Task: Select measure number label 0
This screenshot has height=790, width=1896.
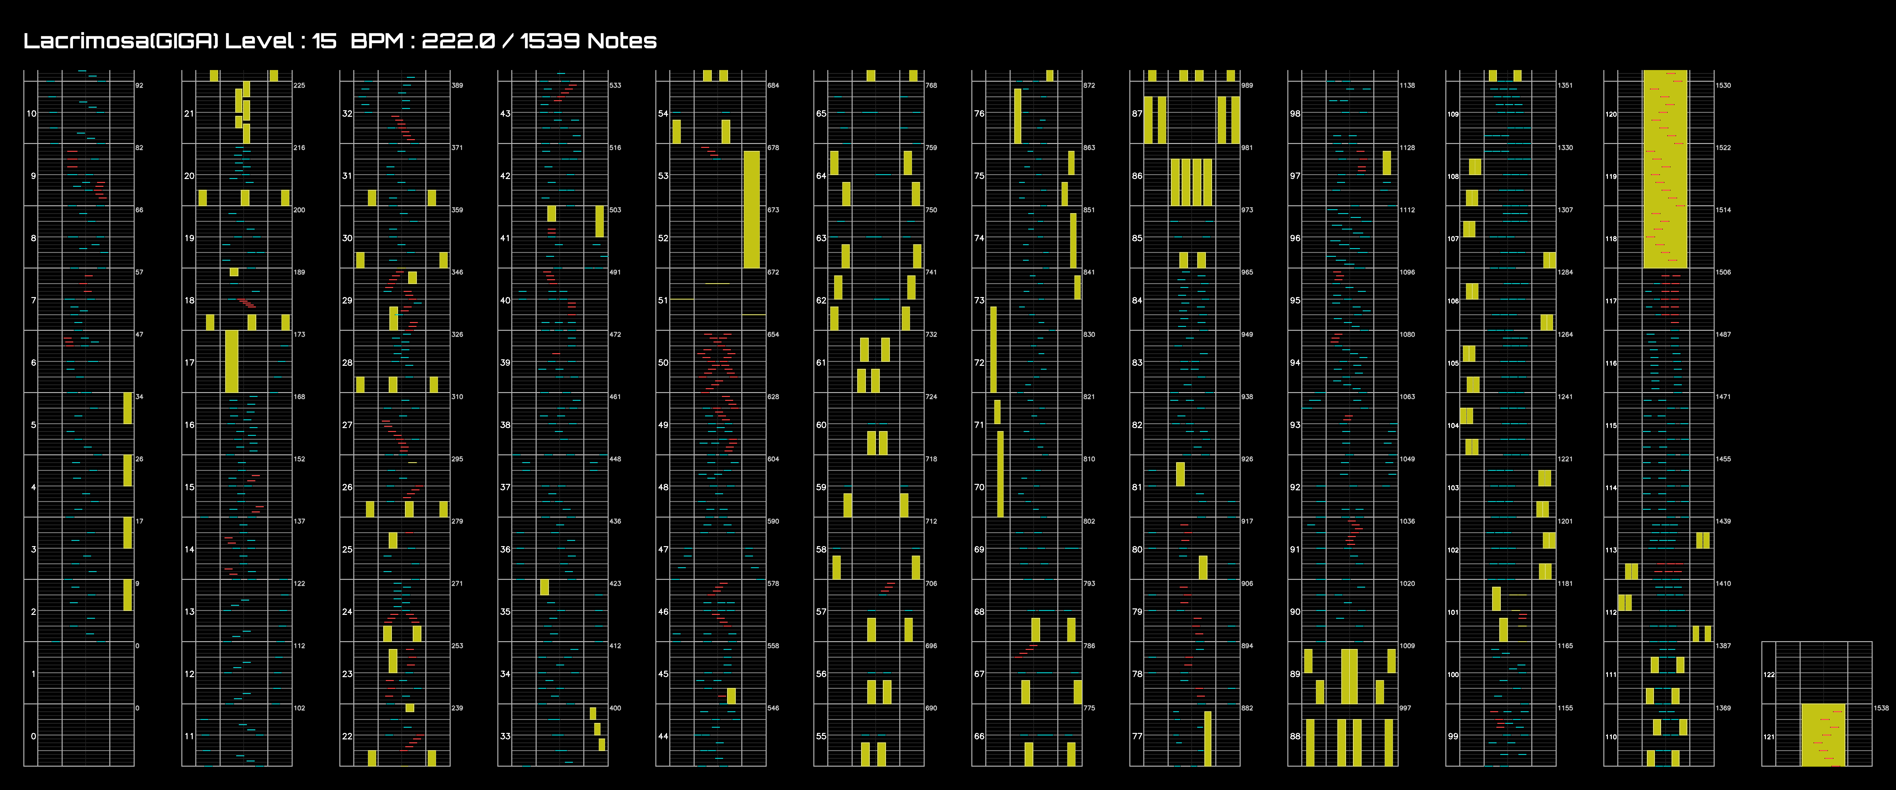Action: click(x=33, y=736)
